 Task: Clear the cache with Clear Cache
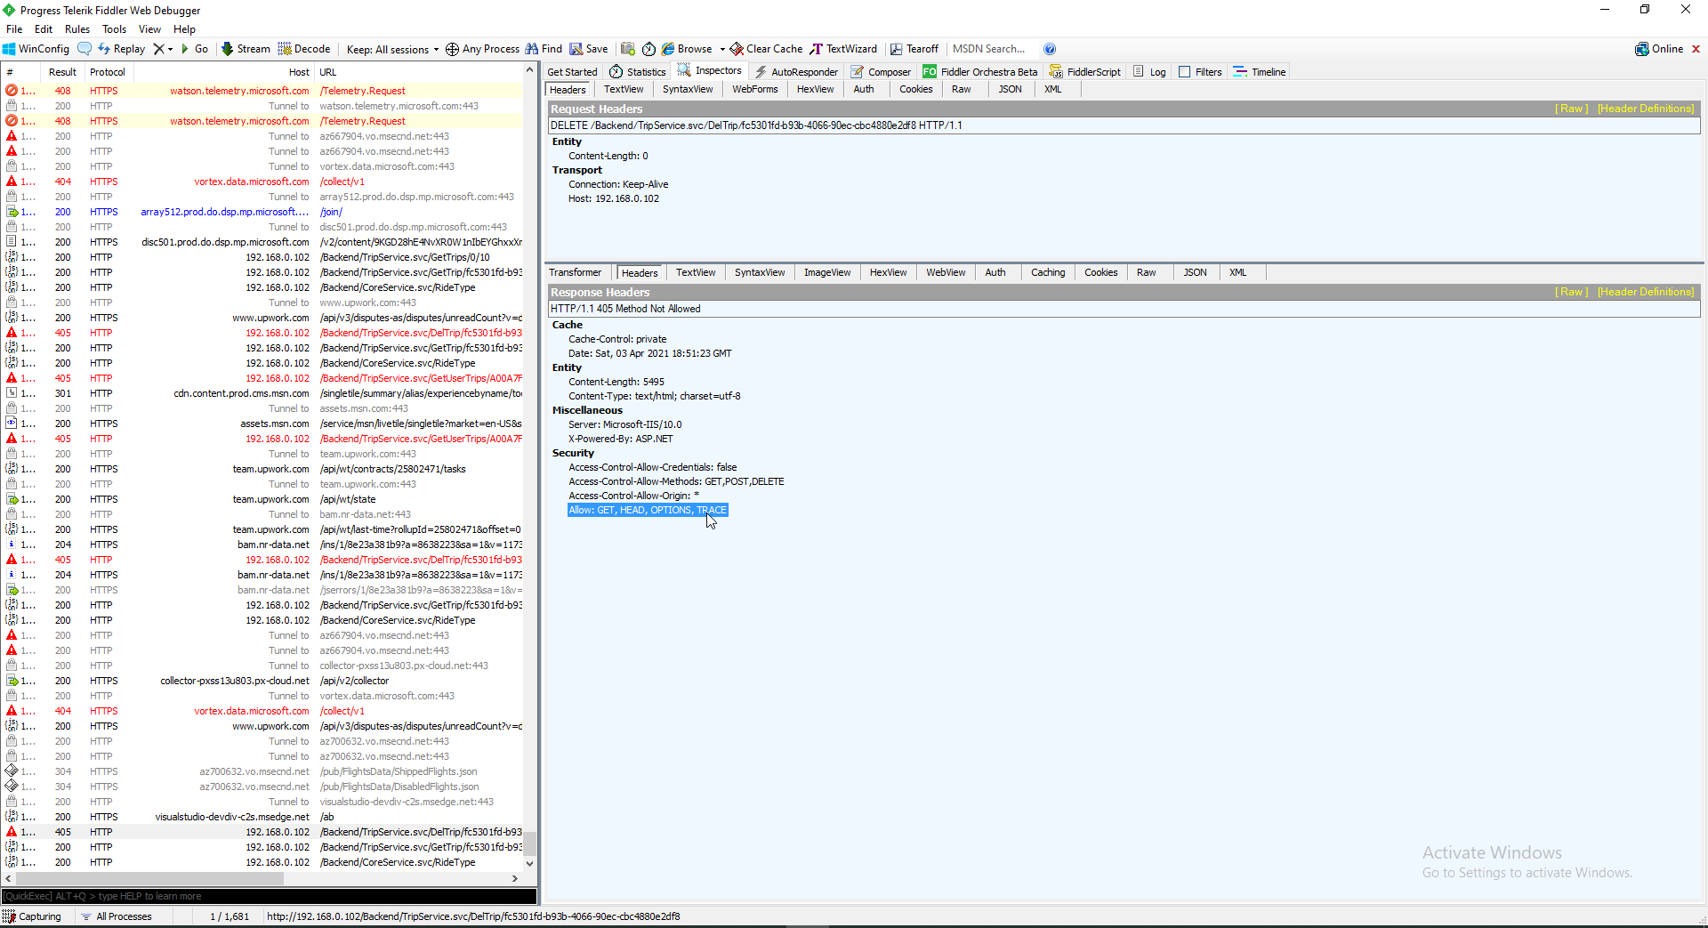(x=766, y=49)
